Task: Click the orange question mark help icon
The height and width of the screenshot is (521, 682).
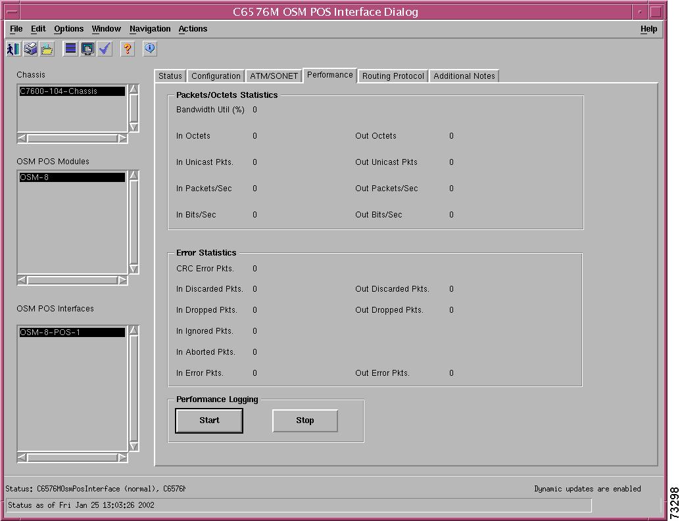Action: coord(127,49)
